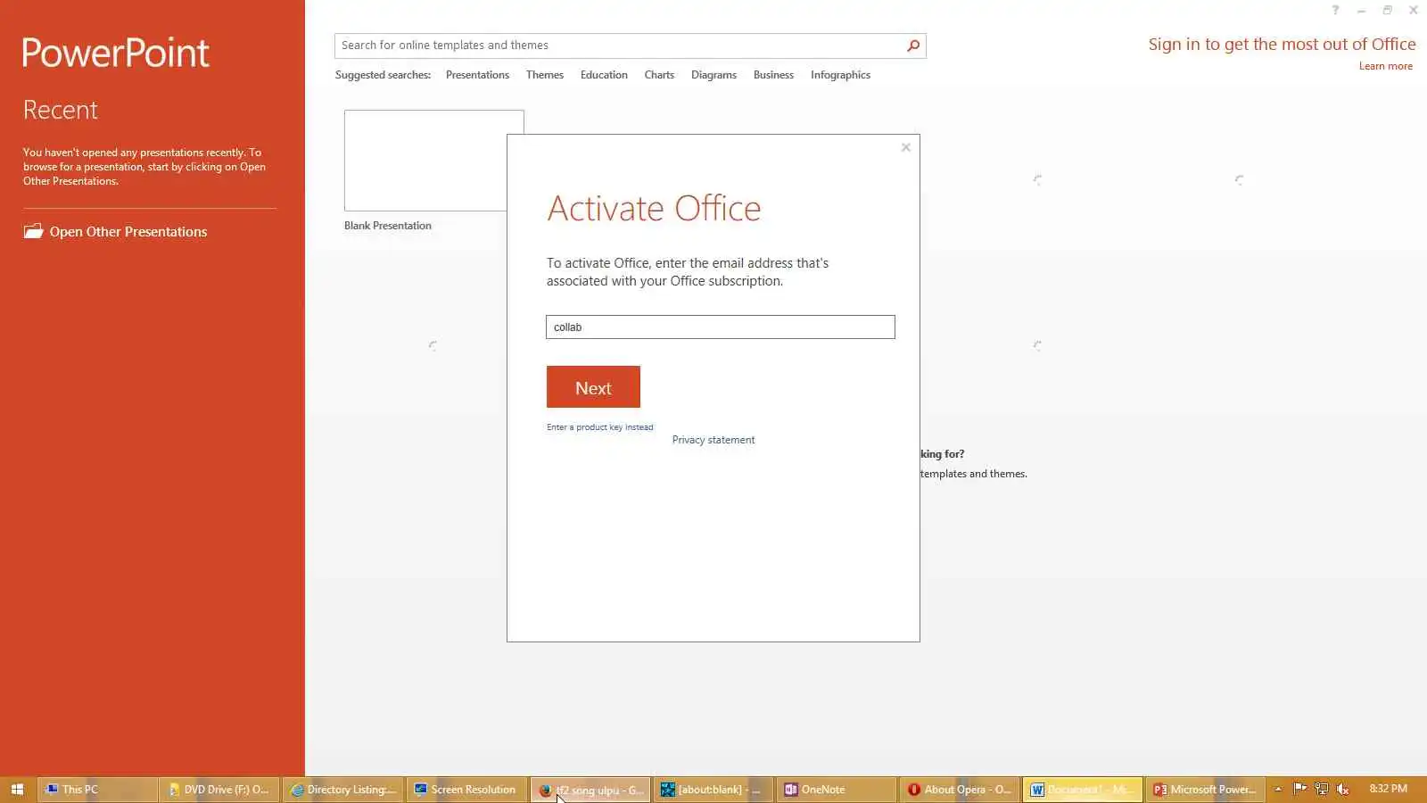Switch to Firefox tf2 song taskbar item
The height and width of the screenshot is (803, 1427).
click(590, 790)
